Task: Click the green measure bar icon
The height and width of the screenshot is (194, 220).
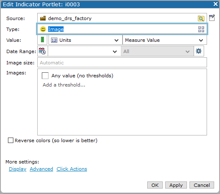Action: pyautogui.click(x=42, y=40)
